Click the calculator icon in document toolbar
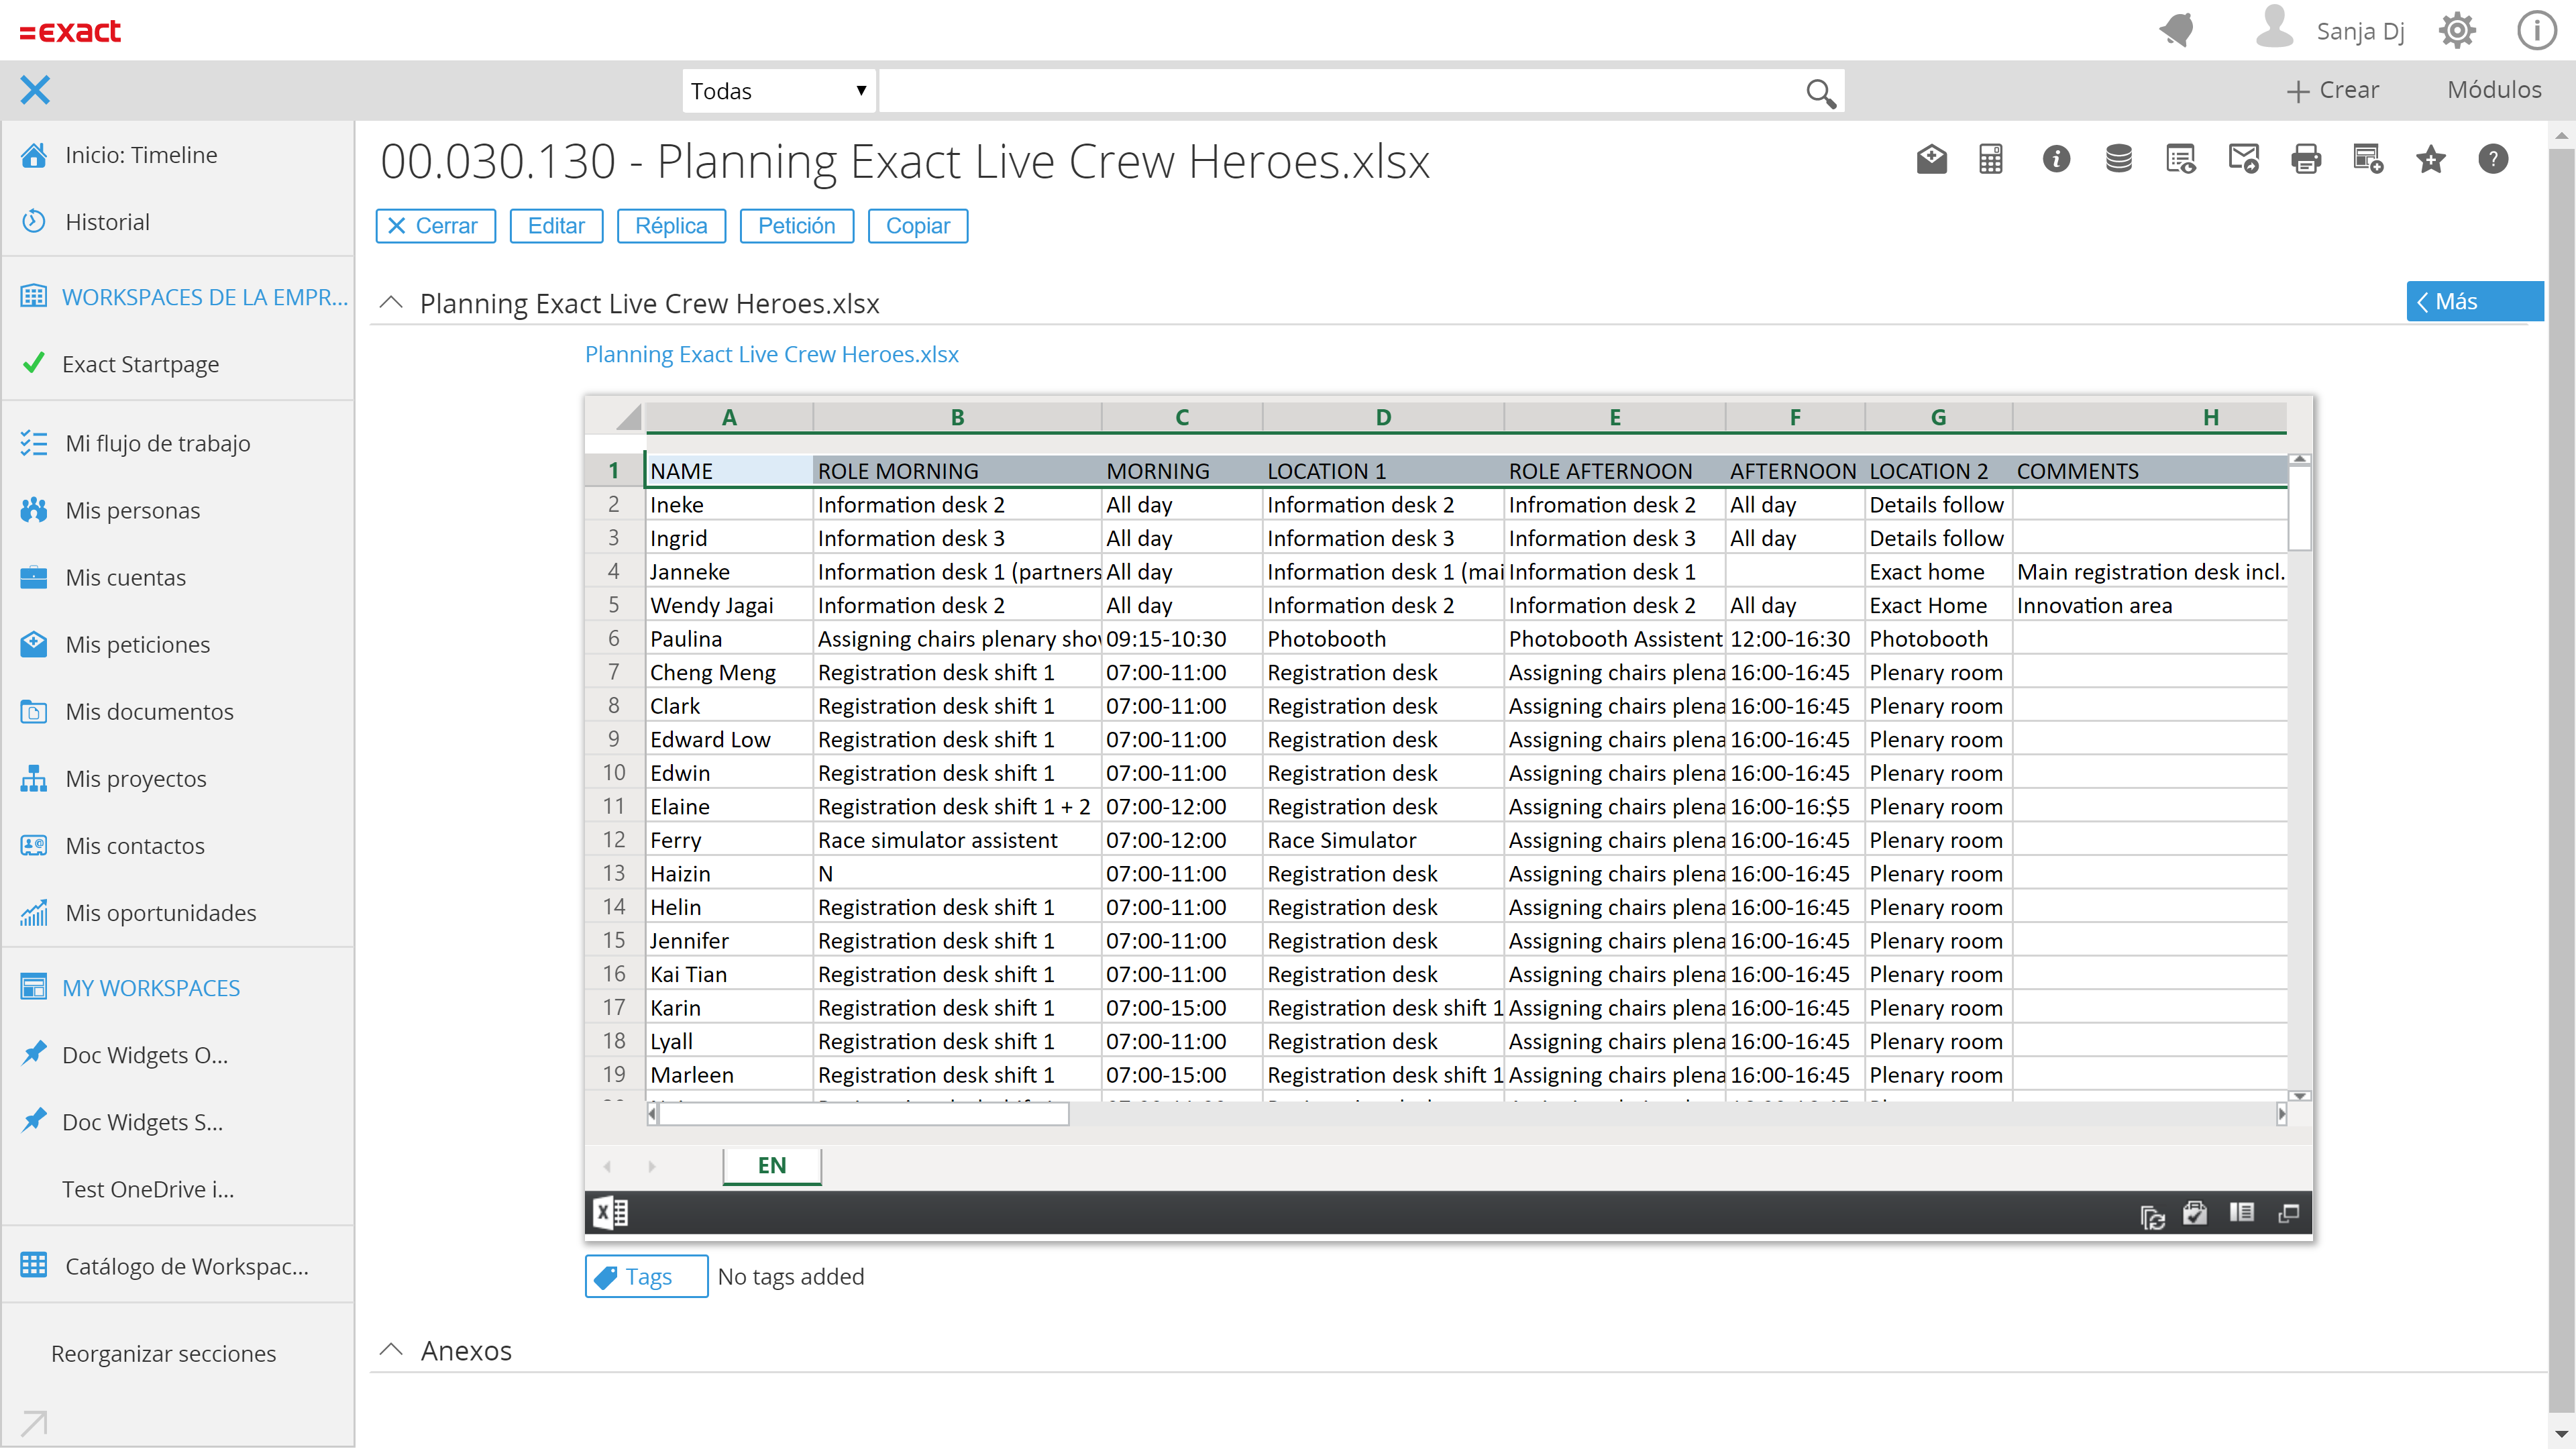Viewport: 2576px width, 1449px height. coord(1991,159)
